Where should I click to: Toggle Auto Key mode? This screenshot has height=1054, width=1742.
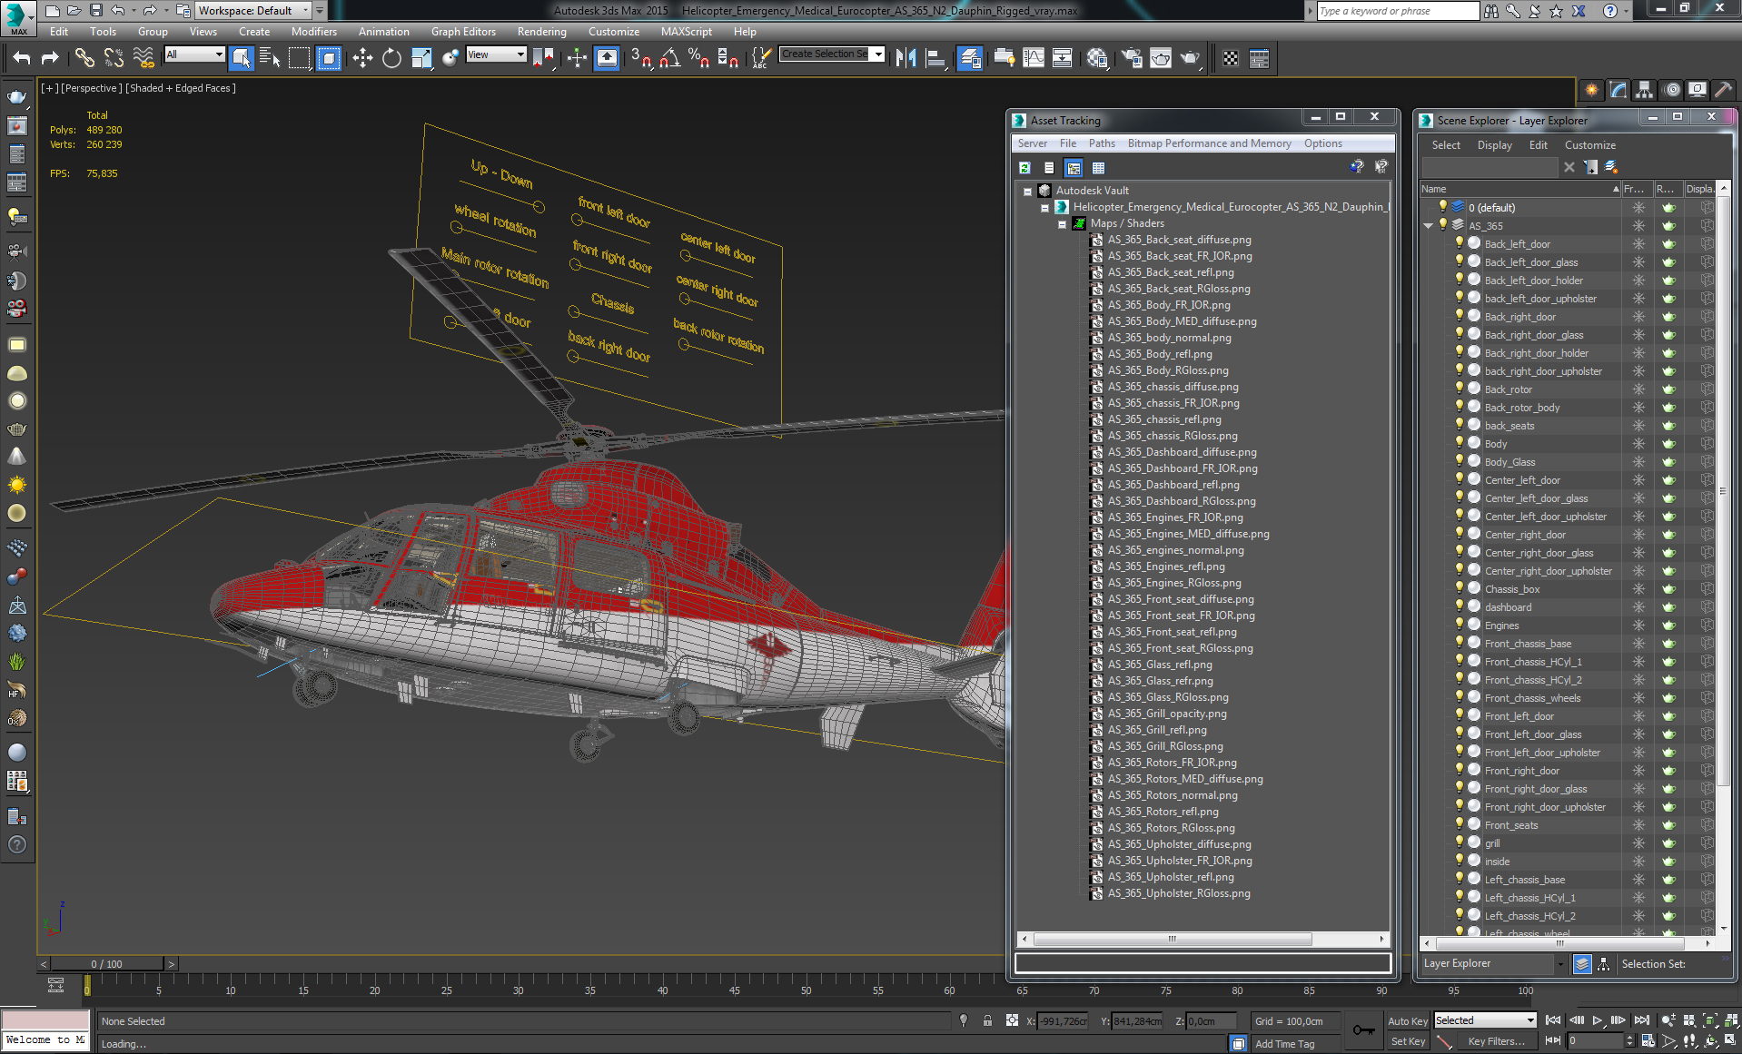[x=1408, y=1021]
